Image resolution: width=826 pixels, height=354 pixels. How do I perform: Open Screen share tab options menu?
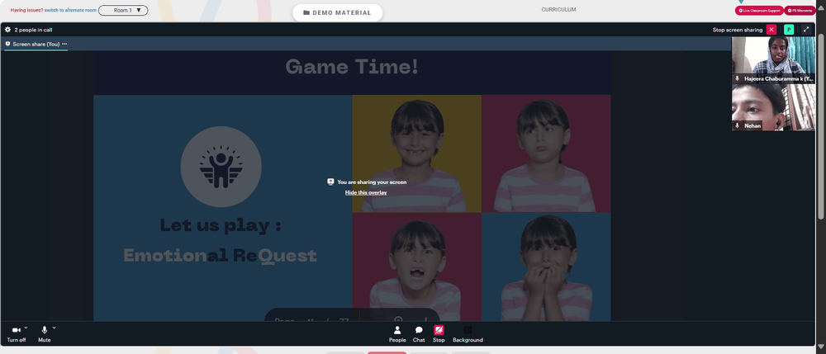click(64, 45)
